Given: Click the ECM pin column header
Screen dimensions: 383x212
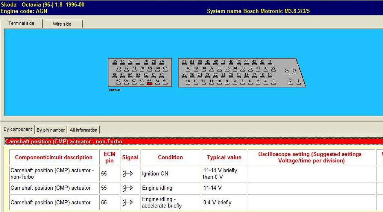Looking at the screenshot, I should [x=110, y=157].
